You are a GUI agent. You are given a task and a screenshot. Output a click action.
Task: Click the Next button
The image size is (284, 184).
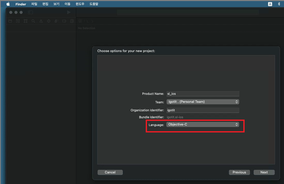[x=264, y=172]
